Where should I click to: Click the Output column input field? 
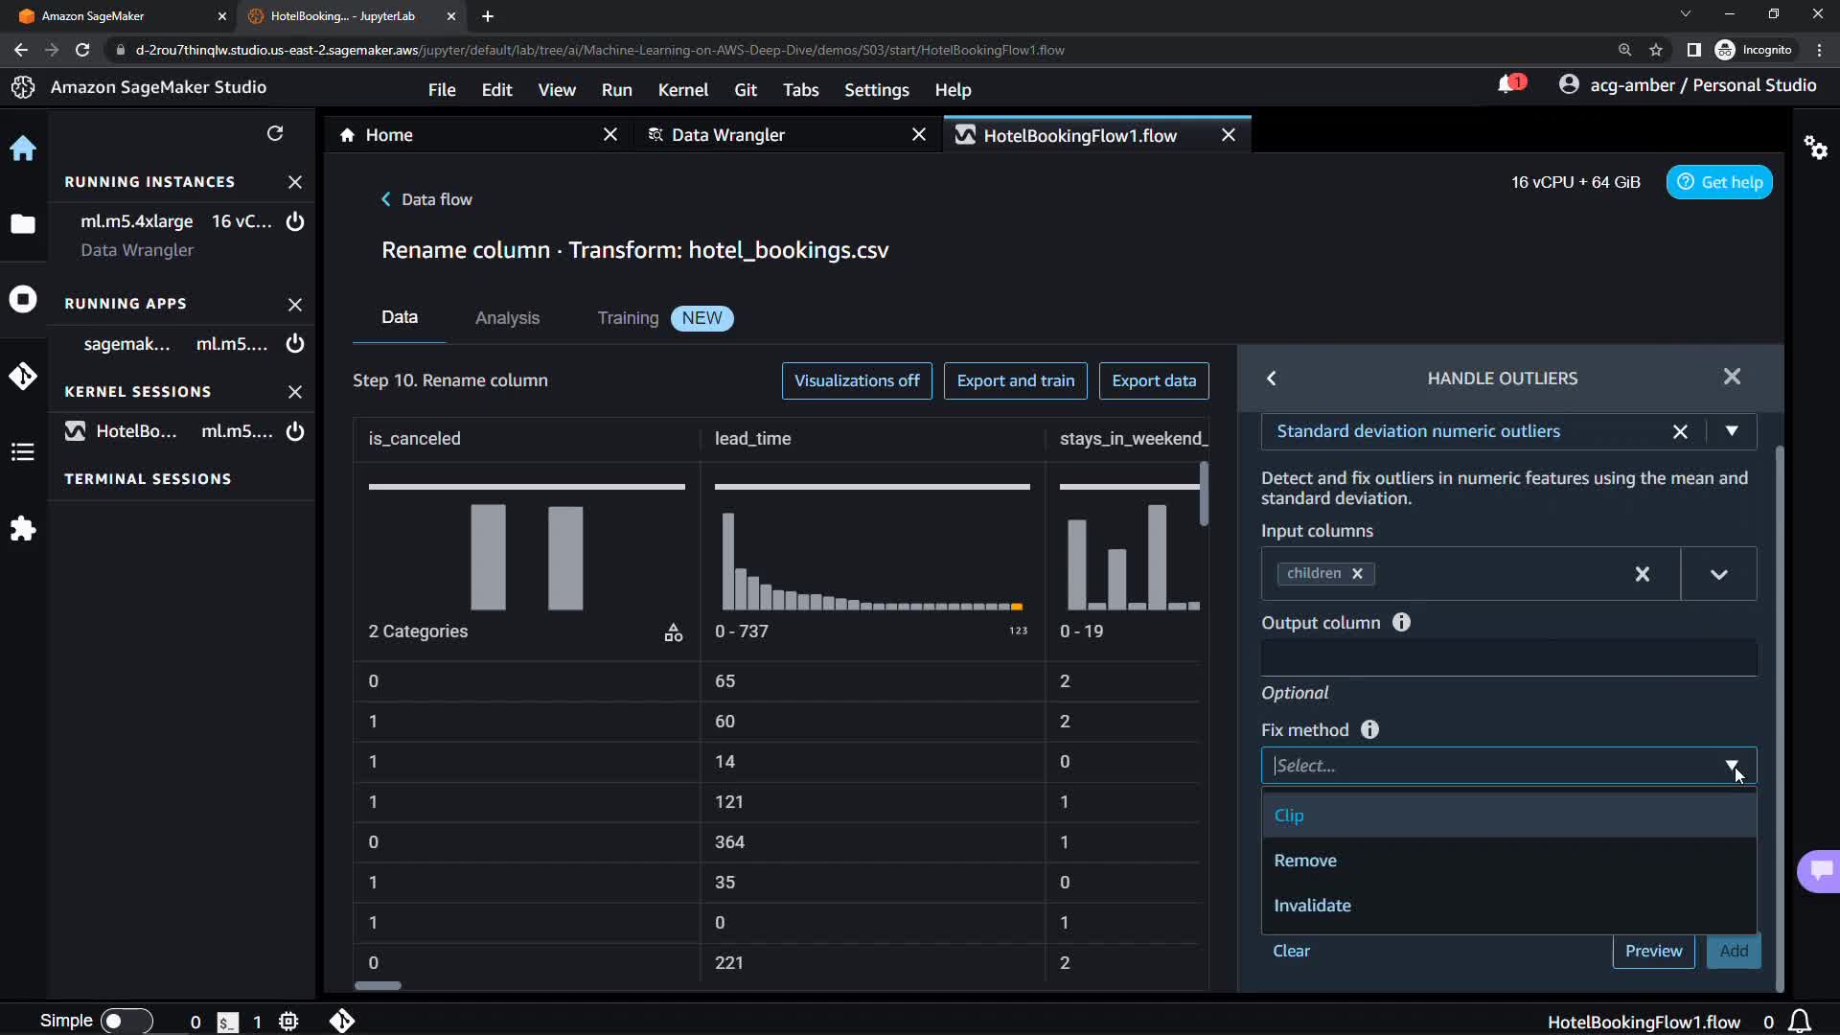click(x=1508, y=658)
